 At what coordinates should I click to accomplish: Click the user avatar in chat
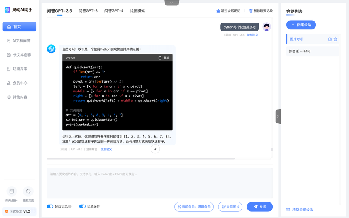[x=266, y=27]
